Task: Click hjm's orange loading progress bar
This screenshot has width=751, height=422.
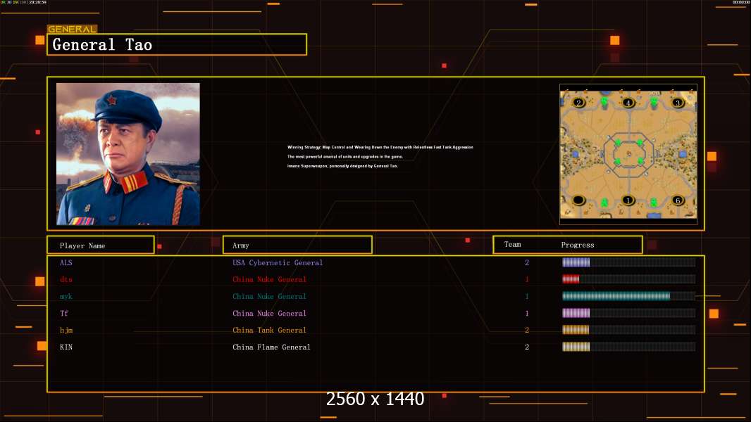Action: point(628,330)
